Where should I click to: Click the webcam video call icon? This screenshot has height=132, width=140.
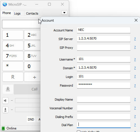8,89
